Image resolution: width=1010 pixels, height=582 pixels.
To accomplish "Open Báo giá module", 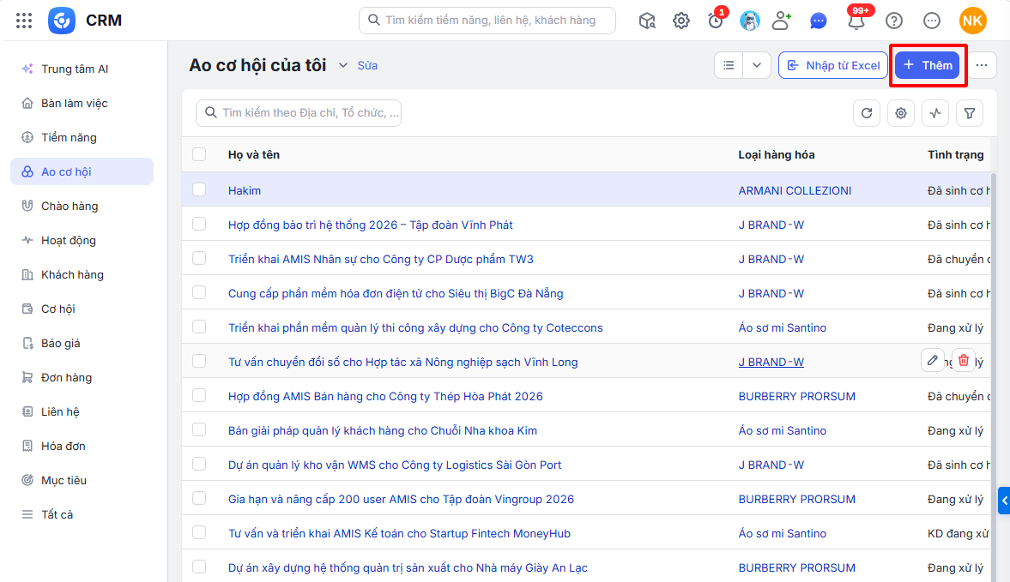I will [82, 343].
